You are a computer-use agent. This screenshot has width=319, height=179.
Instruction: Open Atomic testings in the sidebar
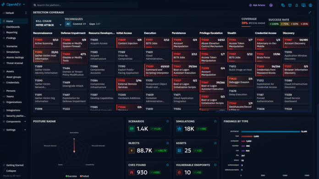[x=14, y=58]
